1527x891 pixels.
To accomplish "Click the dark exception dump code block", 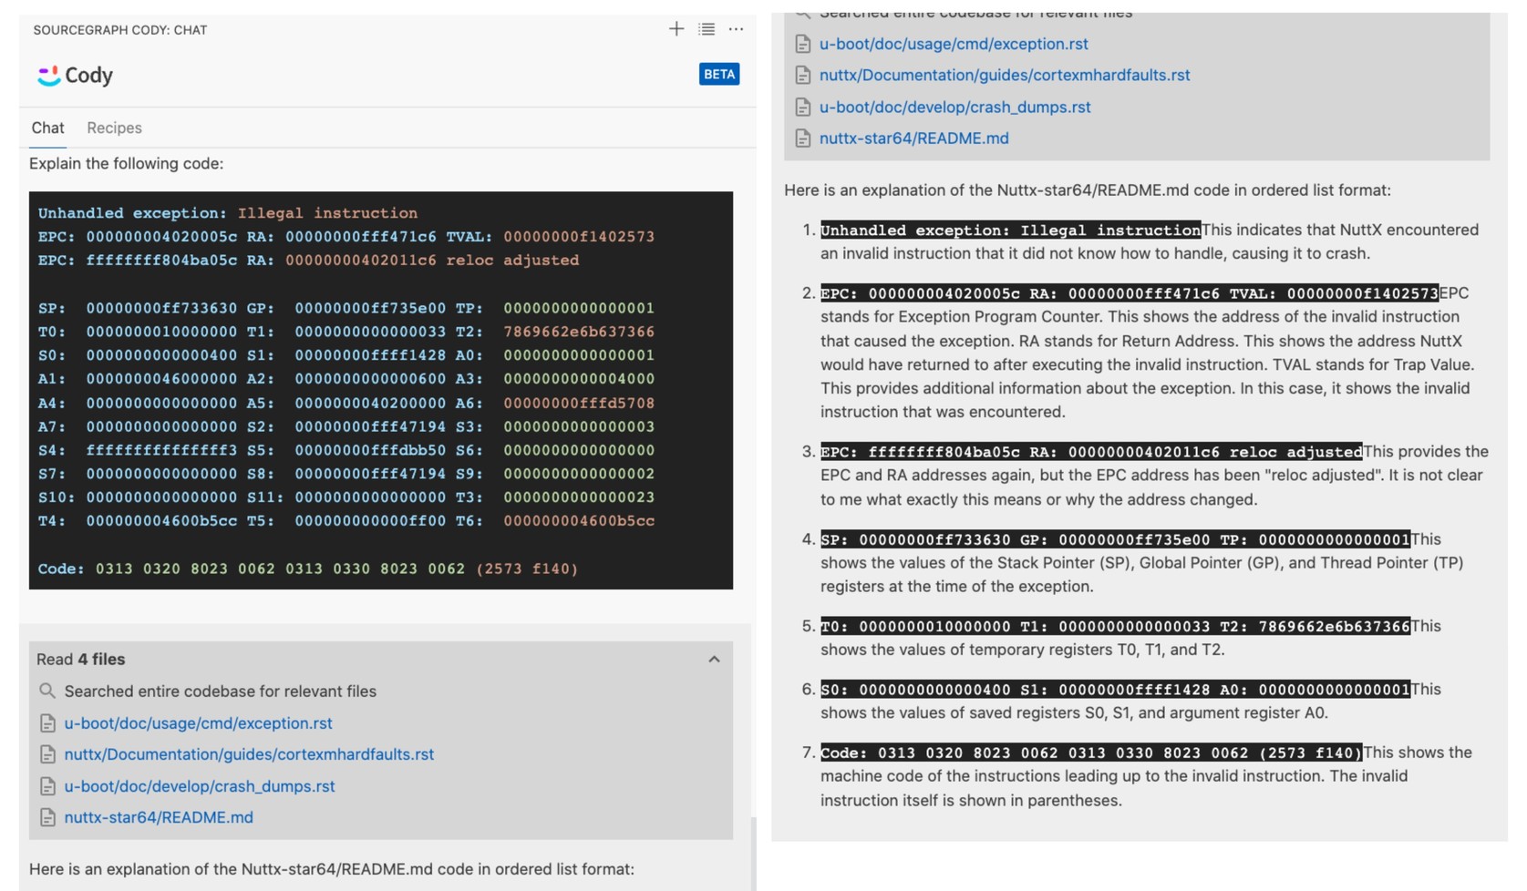I will pyautogui.click(x=380, y=390).
